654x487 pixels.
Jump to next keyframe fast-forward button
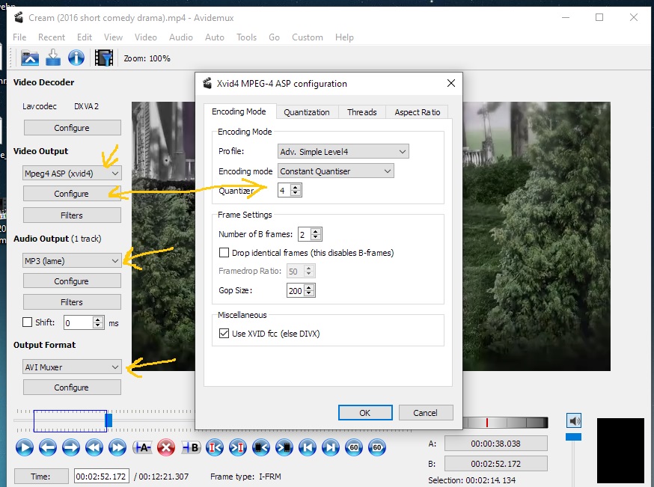pos(117,448)
